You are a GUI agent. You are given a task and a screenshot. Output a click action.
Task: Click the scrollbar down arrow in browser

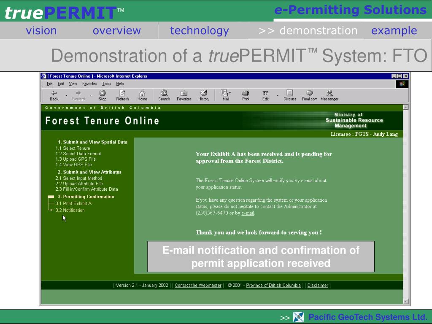click(x=405, y=301)
